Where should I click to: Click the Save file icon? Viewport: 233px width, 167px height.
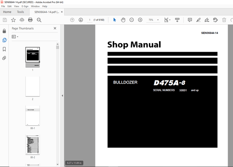5,20
